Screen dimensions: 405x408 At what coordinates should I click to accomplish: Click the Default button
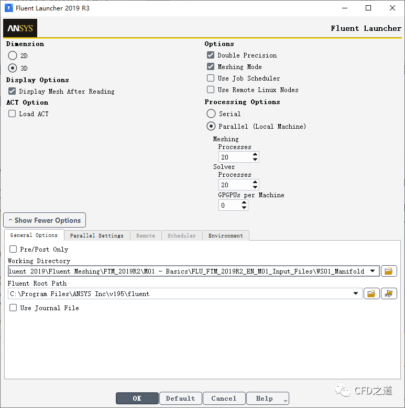click(x=181, y=398)
